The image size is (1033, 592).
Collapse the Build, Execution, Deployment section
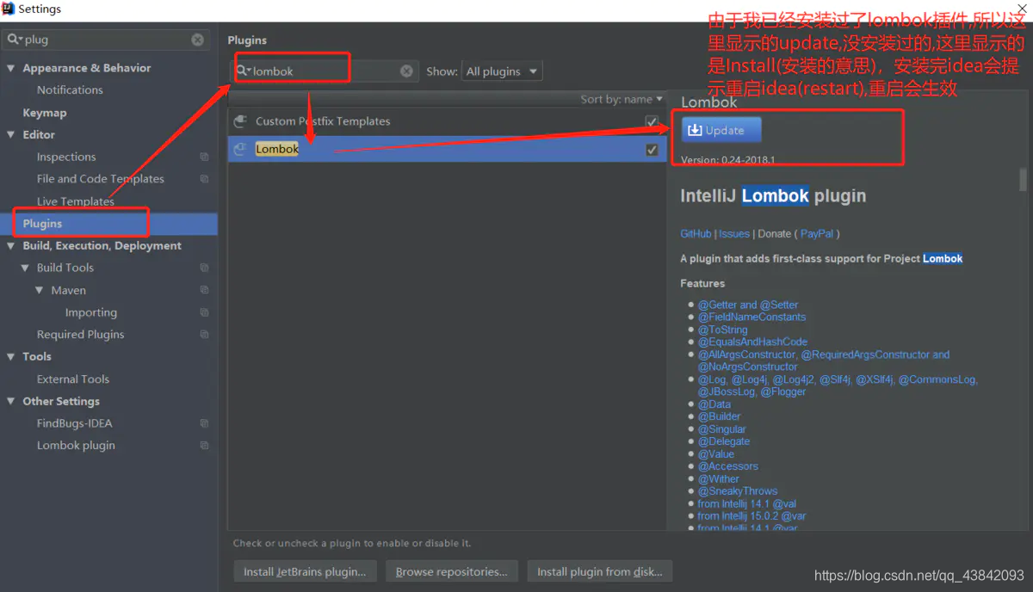click(11, 246)
